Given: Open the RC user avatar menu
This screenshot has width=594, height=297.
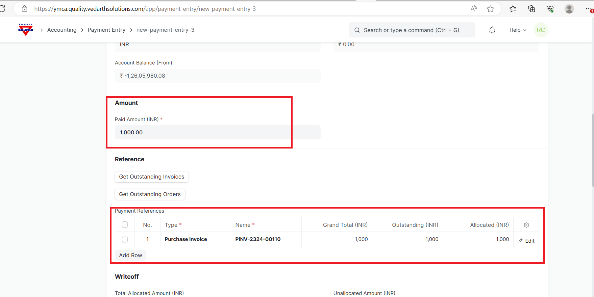Looking at the screenshot, I should pyautogui.click(x=541, y=30).
